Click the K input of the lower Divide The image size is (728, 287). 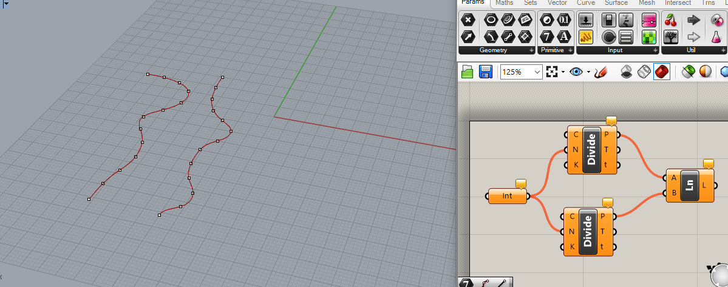[572, 247]
